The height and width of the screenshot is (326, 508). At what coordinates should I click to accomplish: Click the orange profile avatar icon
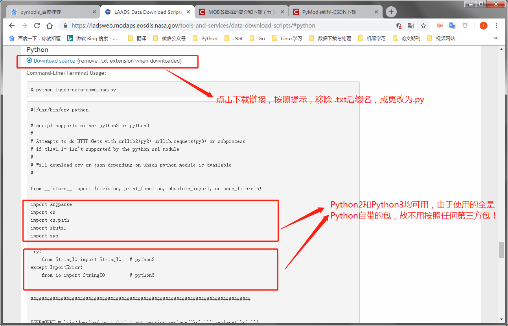[x=483, y=25]
